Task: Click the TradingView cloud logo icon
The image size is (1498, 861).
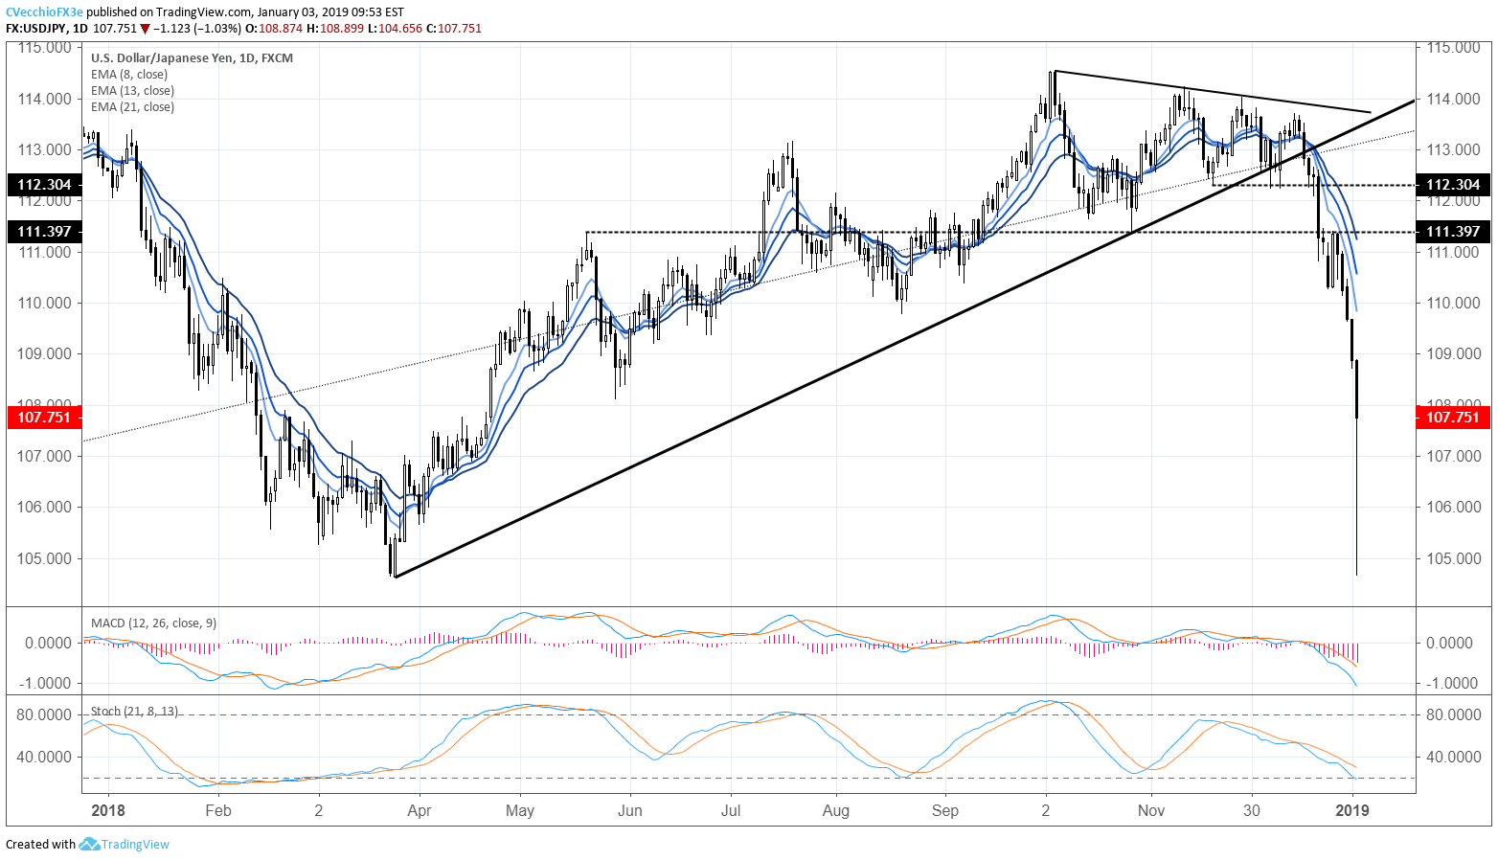Action: pyautogui.click(x=89, y=844)
